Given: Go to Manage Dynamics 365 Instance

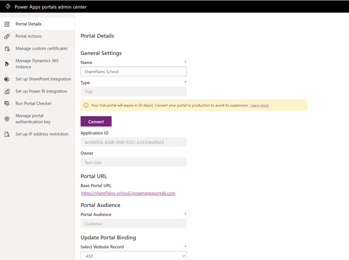Looking at the screenshot, I should point(37,64).
